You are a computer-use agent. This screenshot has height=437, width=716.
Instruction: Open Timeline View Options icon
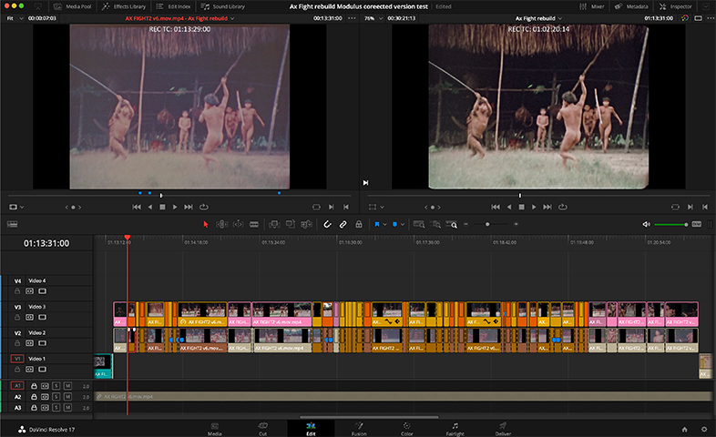tap(13, 224)
